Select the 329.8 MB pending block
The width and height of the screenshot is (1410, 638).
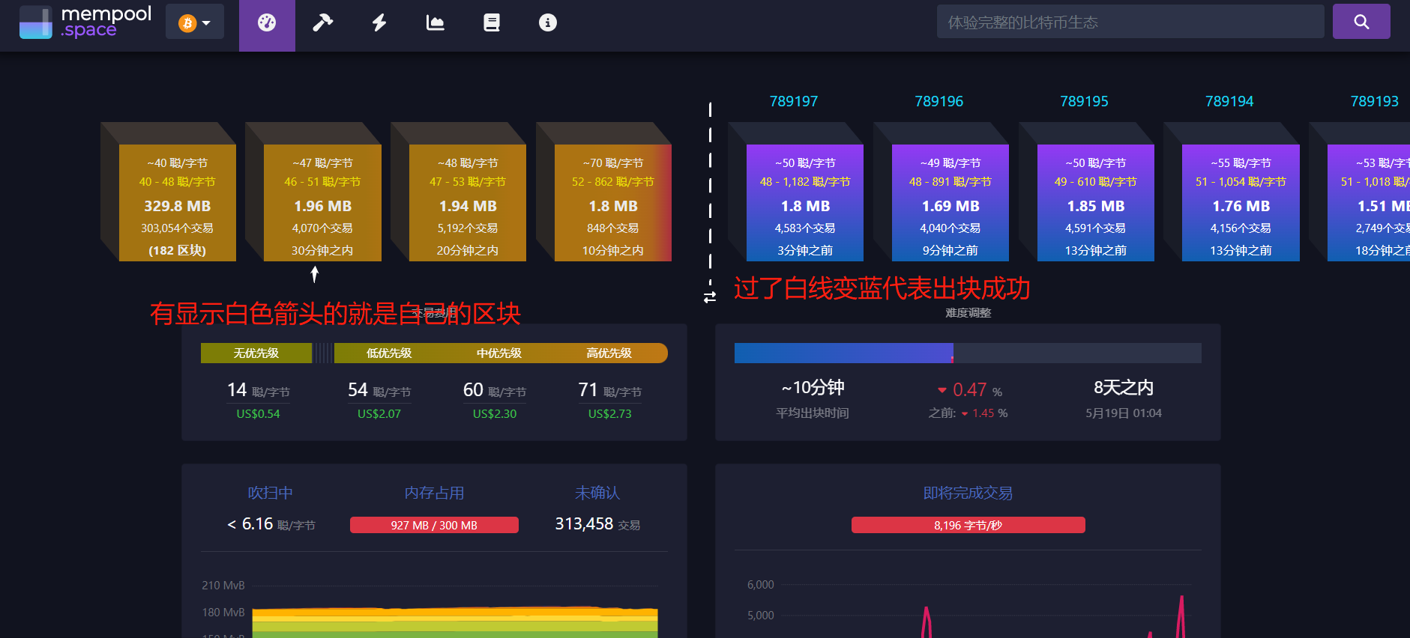pyautogui.click(x=177, y=204)
